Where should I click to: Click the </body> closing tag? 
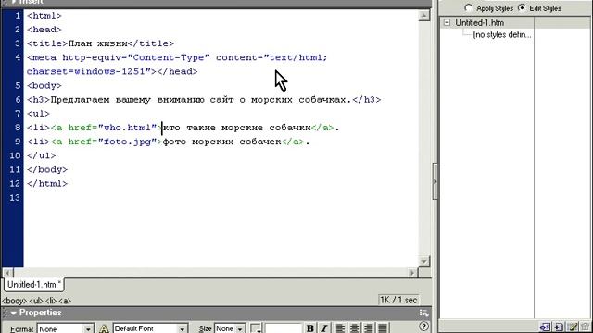pos(47,169)
